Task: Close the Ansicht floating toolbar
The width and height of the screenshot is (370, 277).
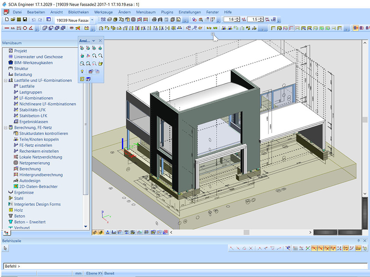Action: tap(100, 41)
